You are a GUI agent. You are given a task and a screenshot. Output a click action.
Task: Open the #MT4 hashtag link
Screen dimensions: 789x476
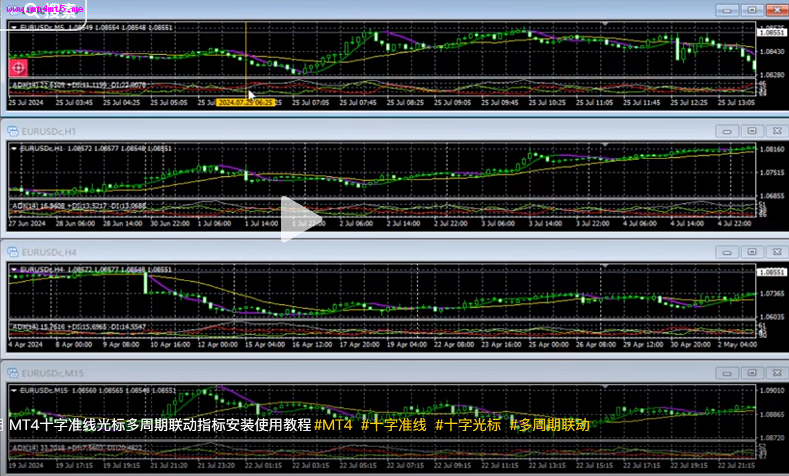point(333,425)
